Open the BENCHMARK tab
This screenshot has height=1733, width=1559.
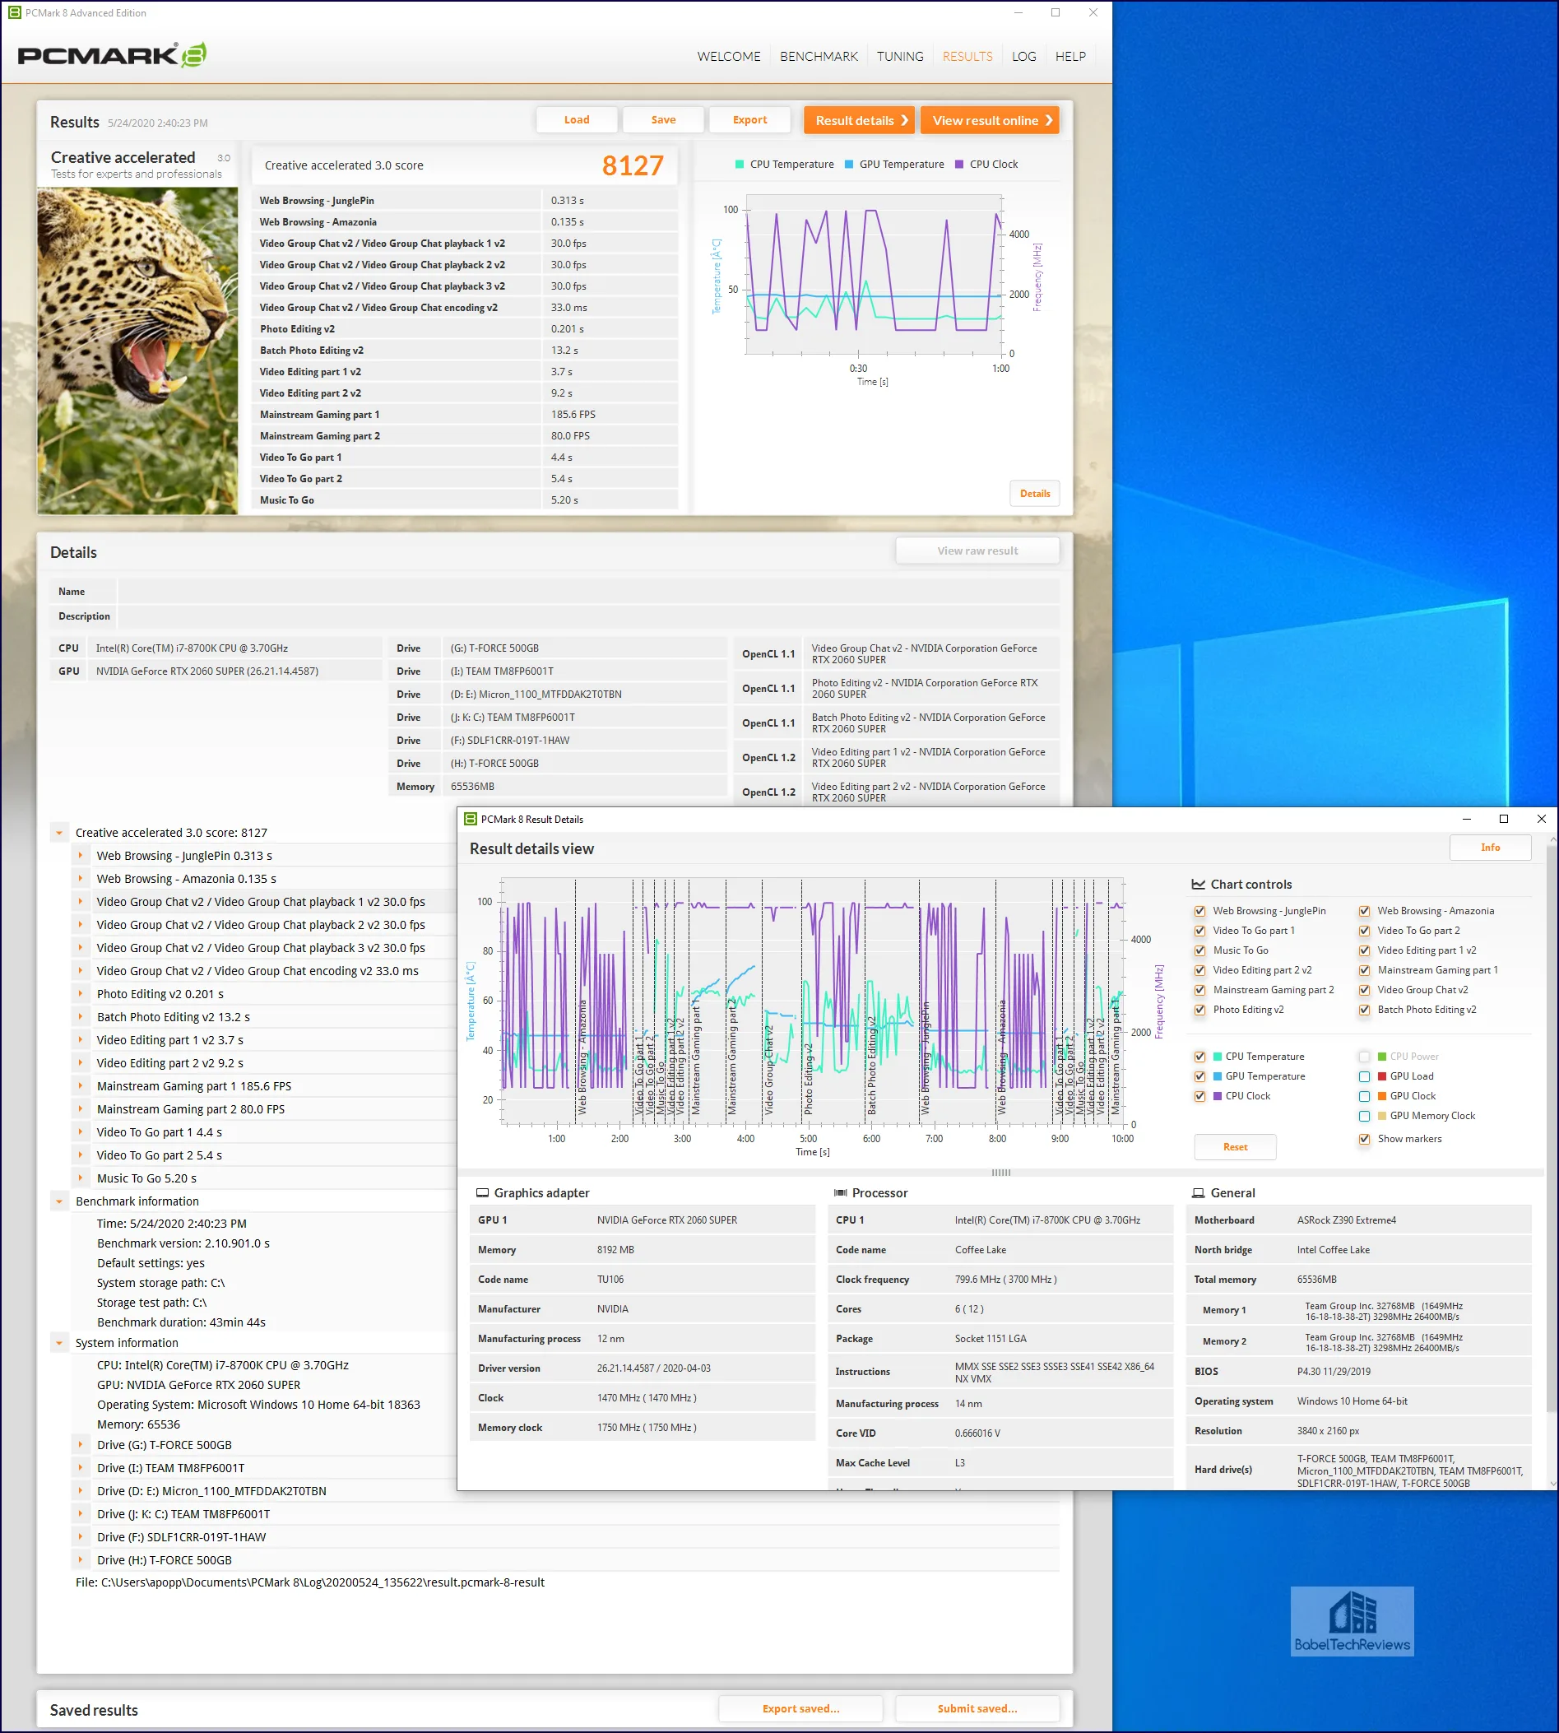[819, 57]
